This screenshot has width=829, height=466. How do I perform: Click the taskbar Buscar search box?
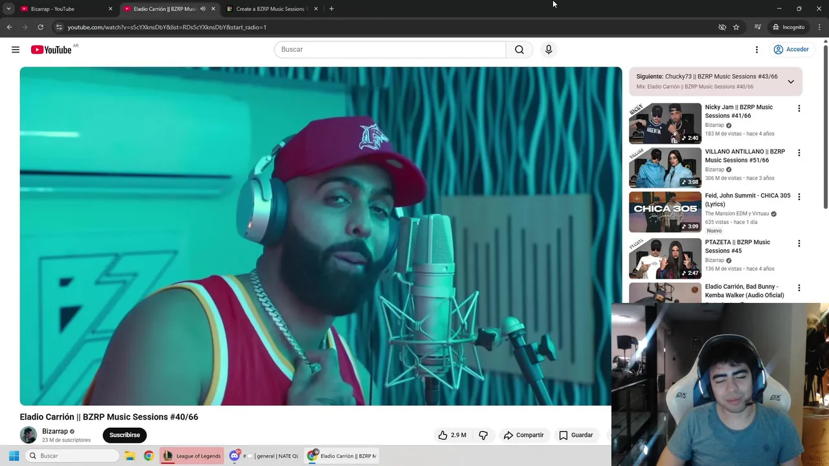click(72, 456)
